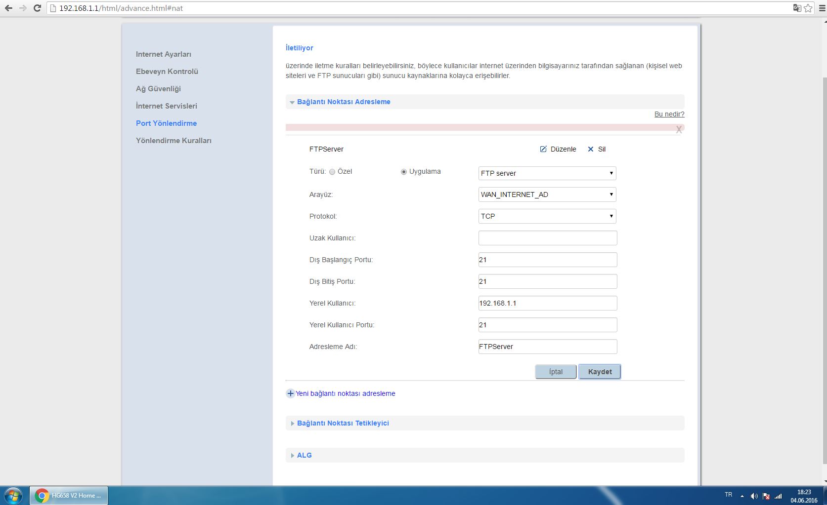Click the Sil delete X icon
This screenshot has width=827, height=505.
click(590, 149)
